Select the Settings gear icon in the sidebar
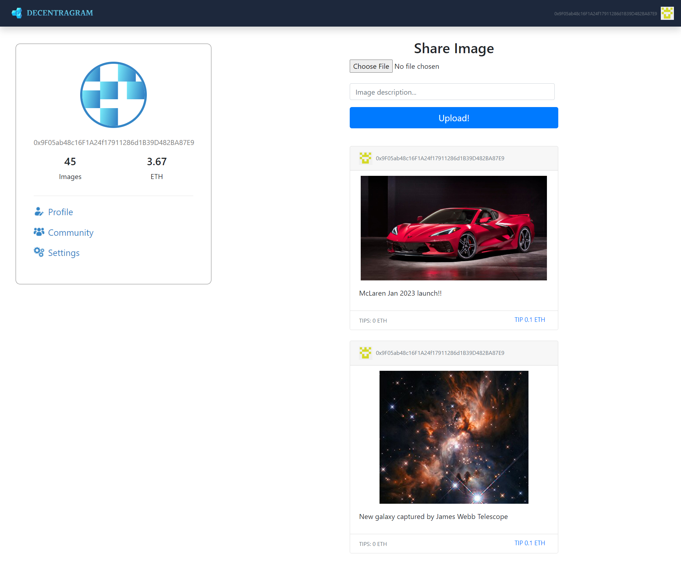This screenshot has width=681, height=564. (x=39, y=252)
